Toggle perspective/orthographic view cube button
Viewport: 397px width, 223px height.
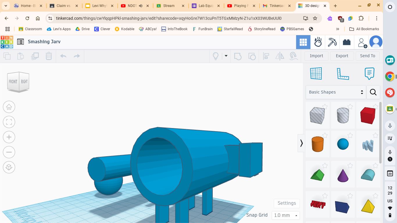coord(9,167)
